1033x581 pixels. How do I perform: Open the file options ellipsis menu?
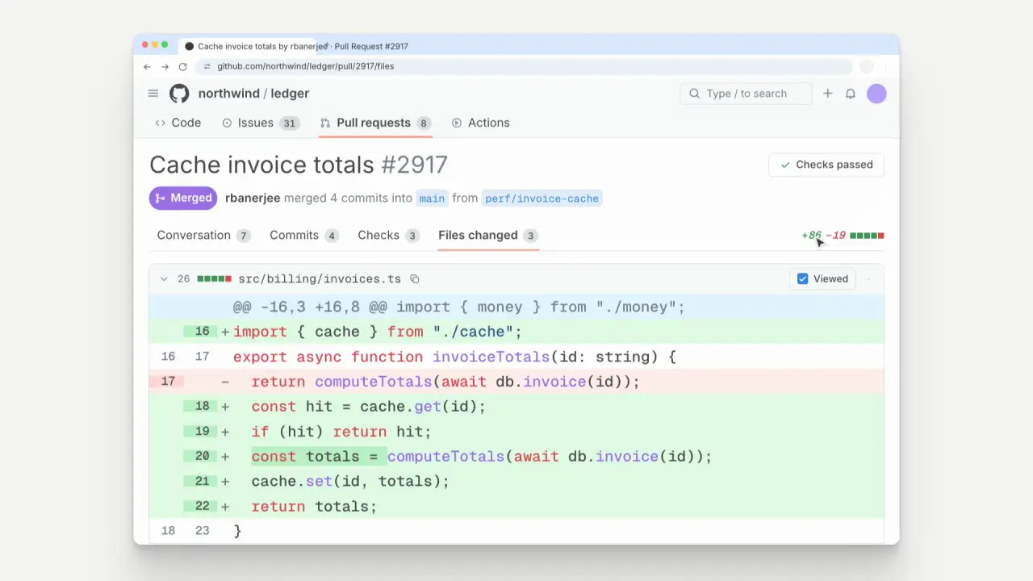[869, 279]
